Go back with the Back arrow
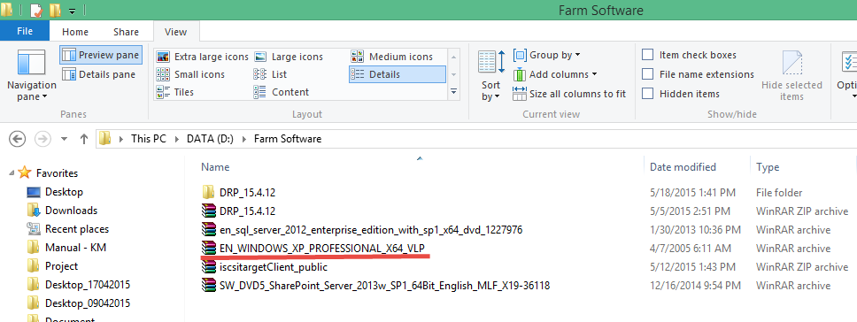Viewport: 857px width, 322px height. click(18, 139)
